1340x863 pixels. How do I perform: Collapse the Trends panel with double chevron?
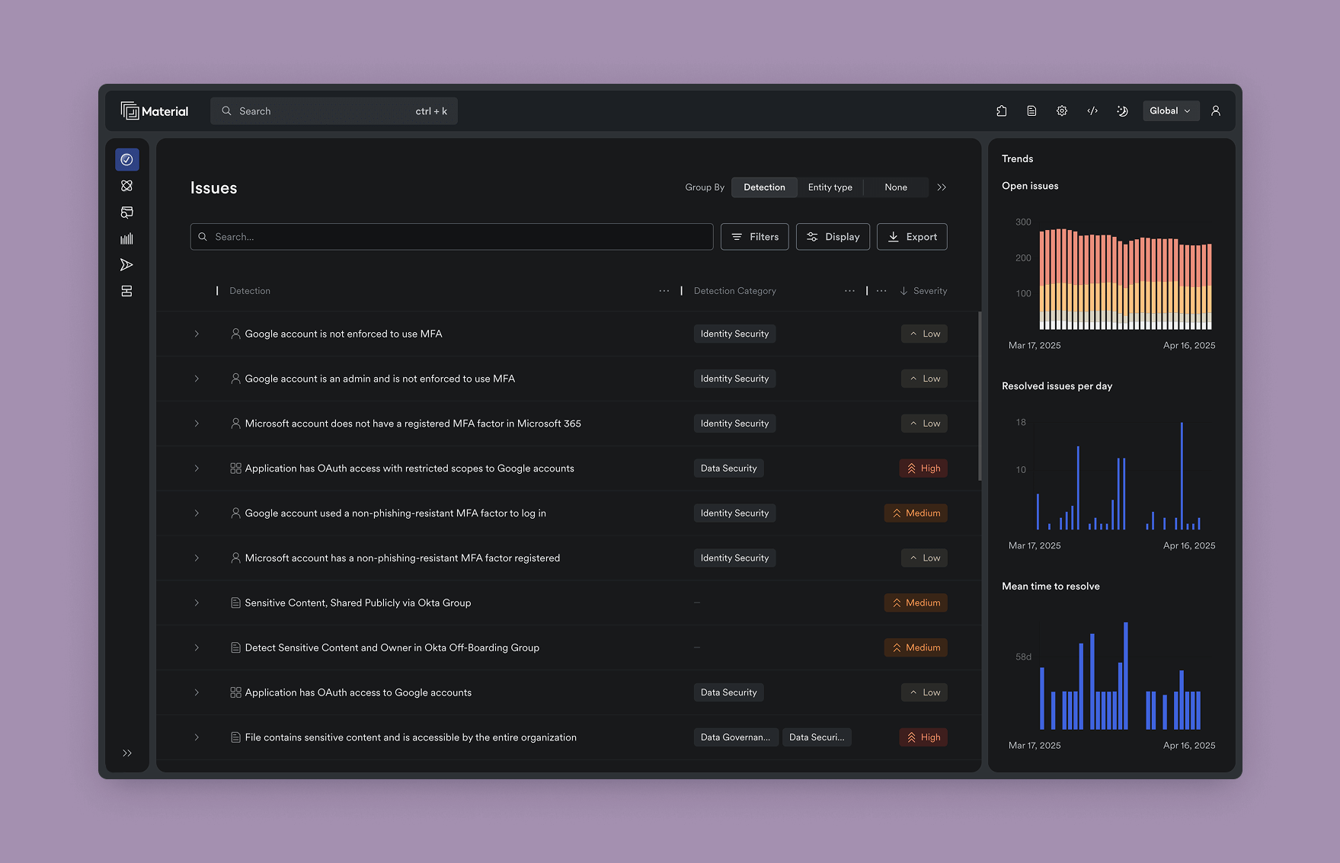(942, 187)
